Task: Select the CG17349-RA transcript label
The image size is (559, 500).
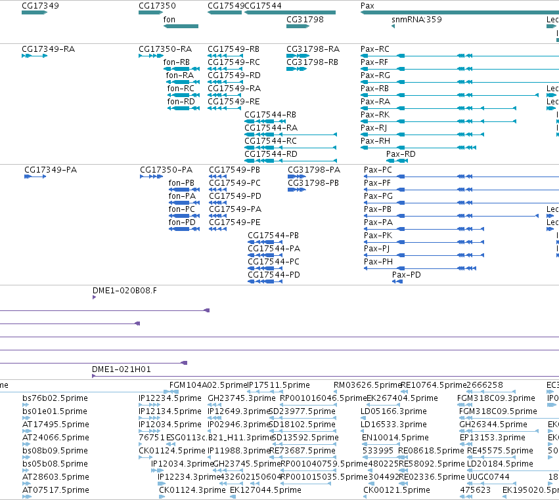Action: pos(48,49)
